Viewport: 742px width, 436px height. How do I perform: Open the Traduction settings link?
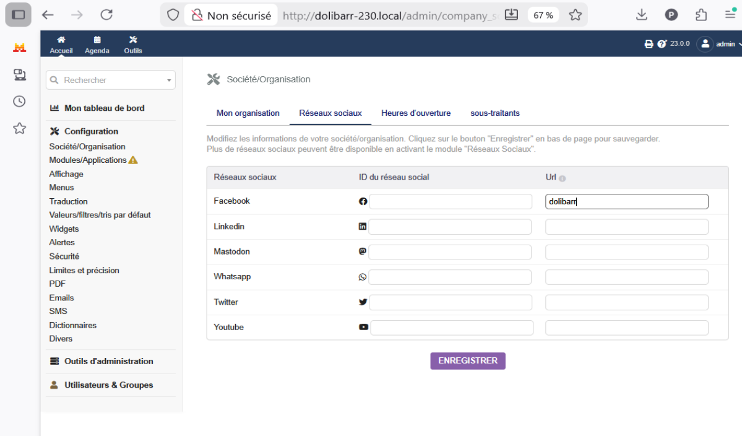tap(69, 201)
